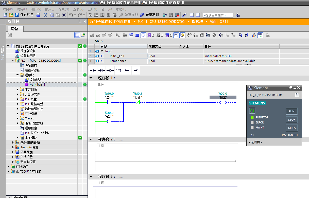Viewport: 309px width, 198px height.
Task: Click the search in project binoculars icon
Action: point(238,15)
